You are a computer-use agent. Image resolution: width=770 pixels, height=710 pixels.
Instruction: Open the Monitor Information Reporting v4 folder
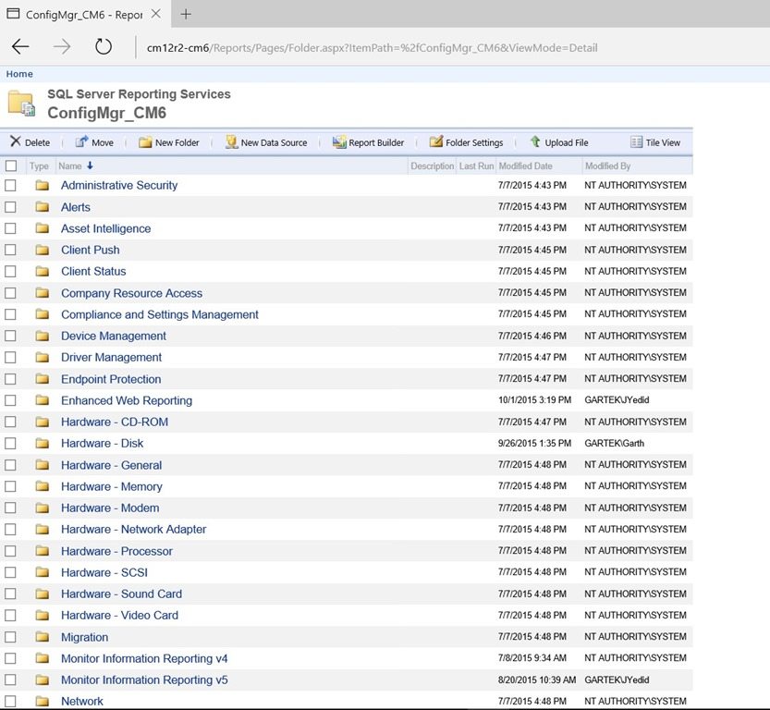click(144, 658)
